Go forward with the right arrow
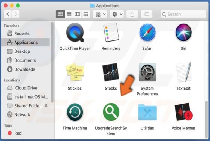 click(x=16, y=14)
